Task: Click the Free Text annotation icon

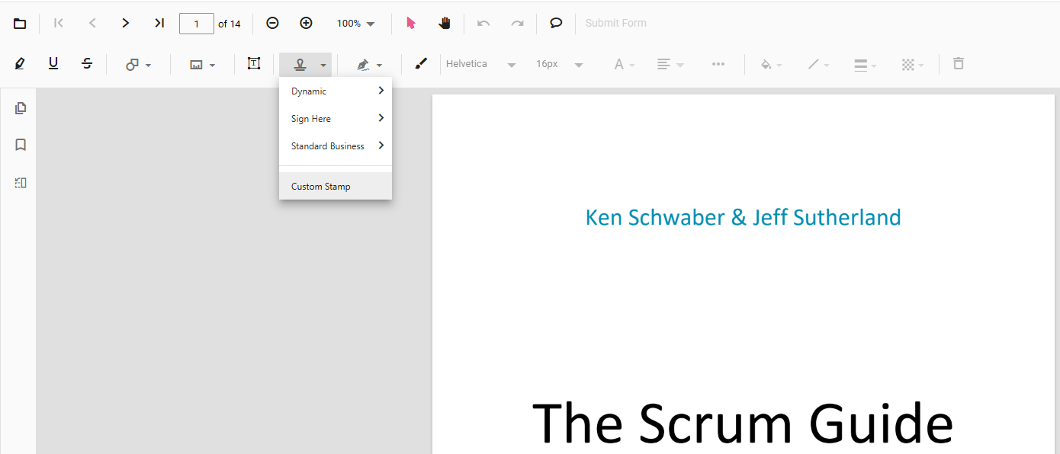Action: [x=254, y=64]
